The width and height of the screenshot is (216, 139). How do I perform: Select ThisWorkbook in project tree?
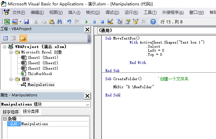click(x=40, y=74)
